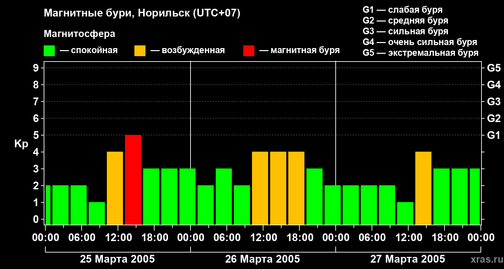Click the '06:00' time label under 25 March
Viewport: 504px width, 269px height.
pos(82,238)
